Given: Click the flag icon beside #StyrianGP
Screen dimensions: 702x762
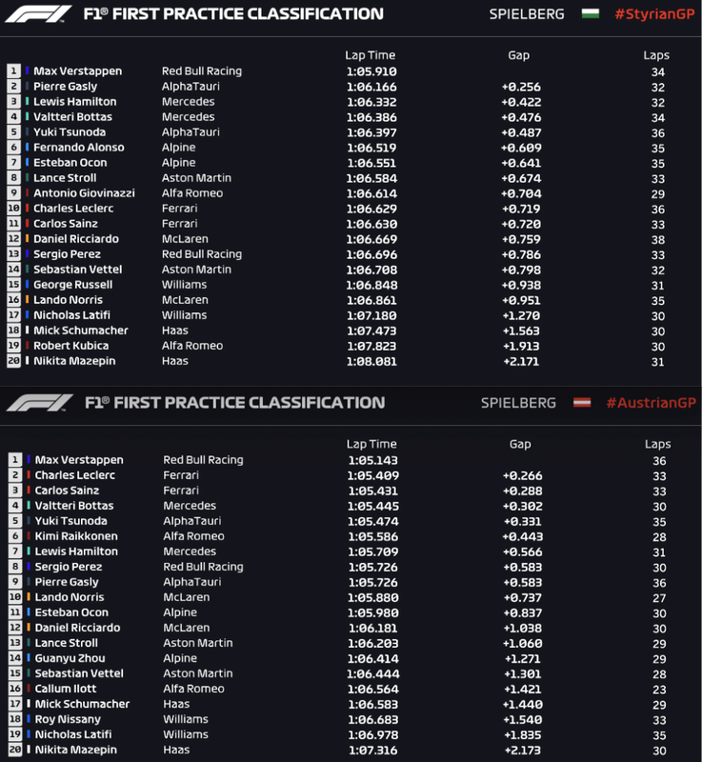Looking at the screenshot, I should tap(590, 14).
